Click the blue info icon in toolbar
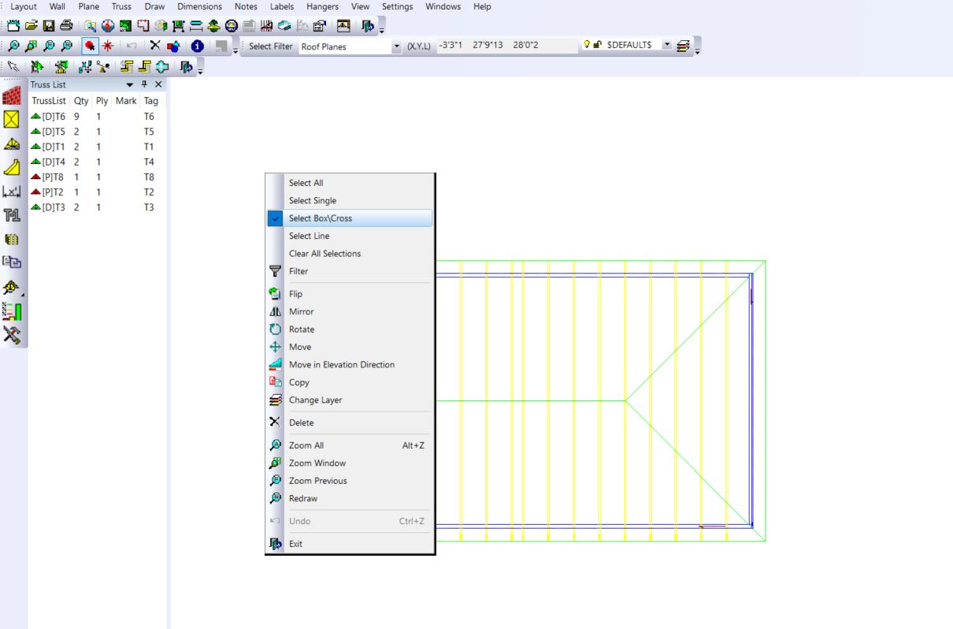This screenshot has width=953, height=629. pyautogui.click(x=191, y=47)
